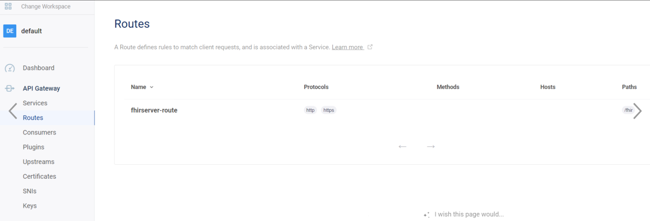650x221 pixels.
Task: Go to next page with right arrow
Action: pyautogui.click(x=431, y=146)
